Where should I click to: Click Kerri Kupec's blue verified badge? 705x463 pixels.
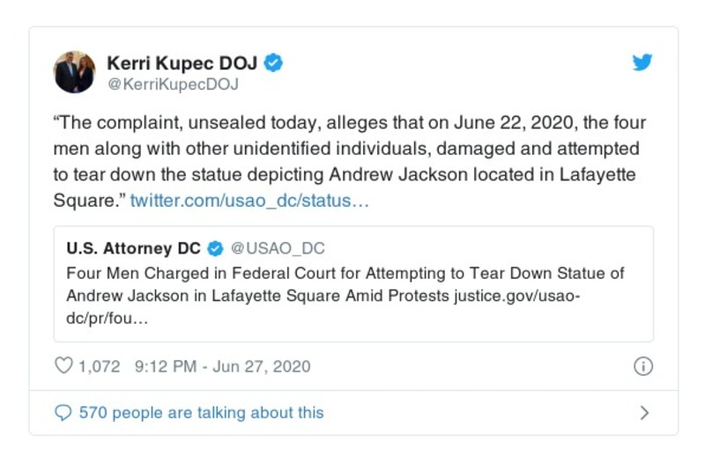click(x=274, y=63)
